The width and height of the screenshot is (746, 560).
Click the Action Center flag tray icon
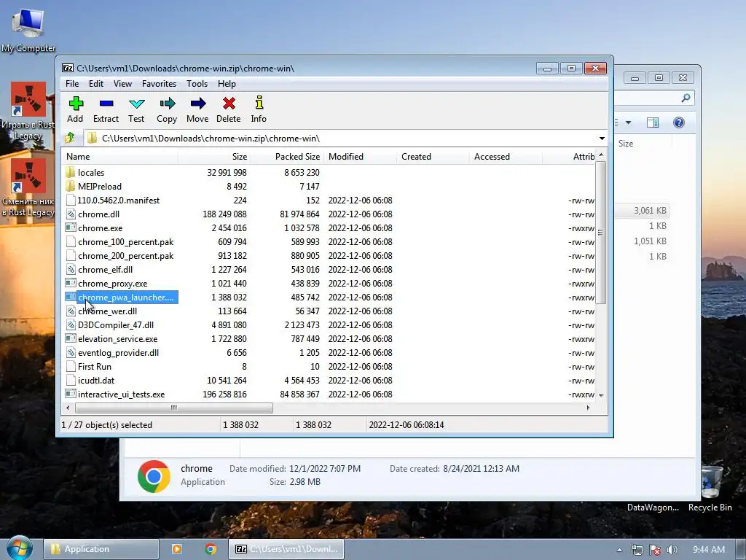click(x=655, y=550)
